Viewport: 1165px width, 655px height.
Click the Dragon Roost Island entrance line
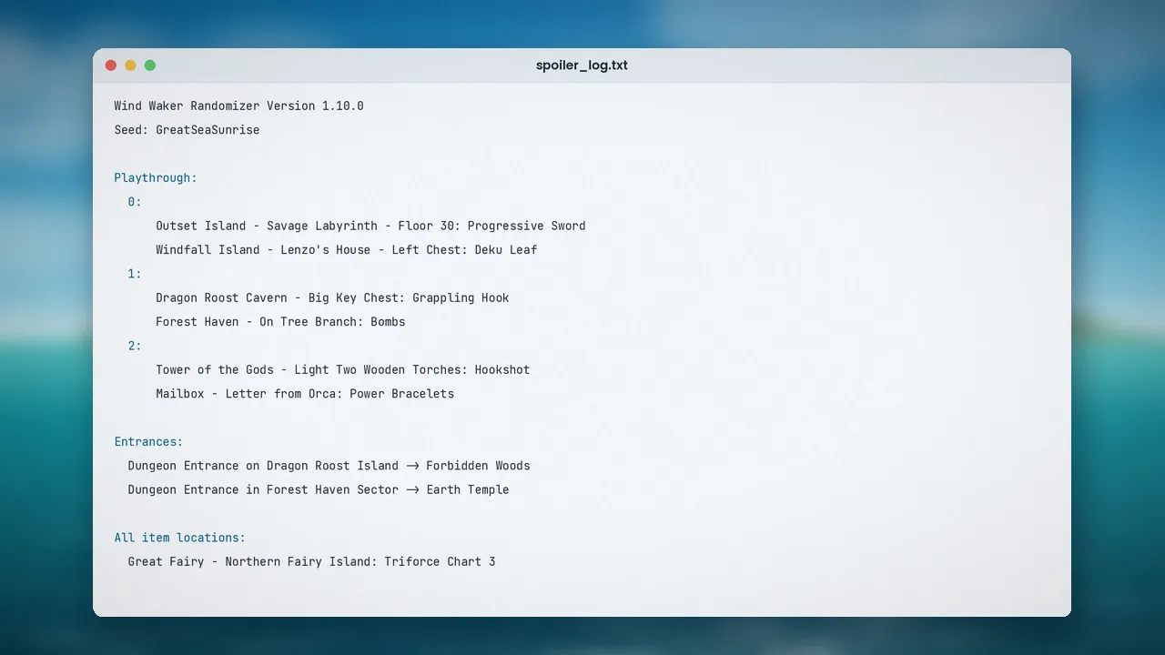coord(329,466)
